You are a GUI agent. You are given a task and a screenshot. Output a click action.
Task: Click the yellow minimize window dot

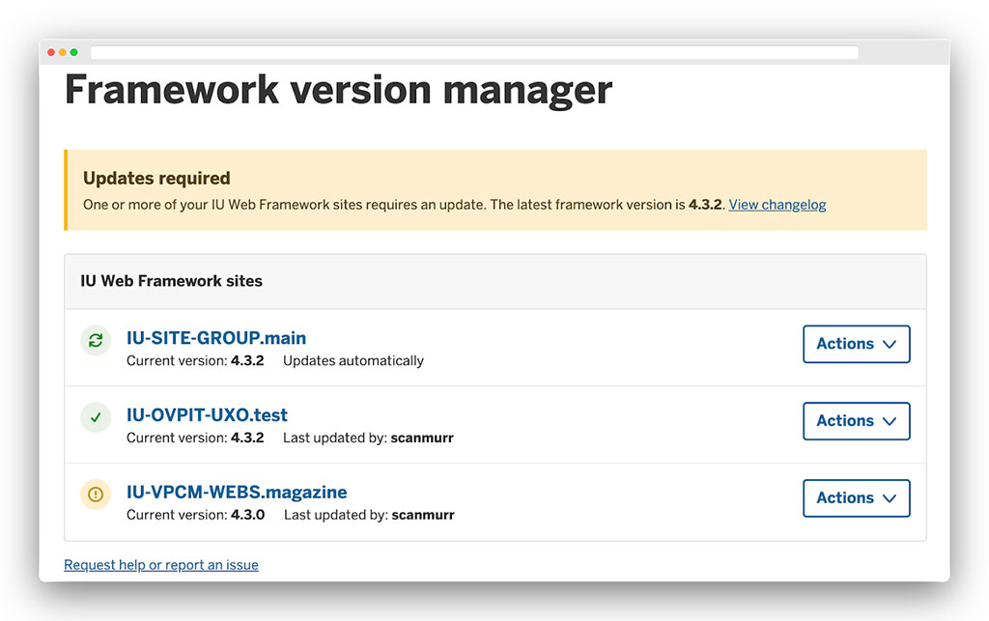click(63, 52)
